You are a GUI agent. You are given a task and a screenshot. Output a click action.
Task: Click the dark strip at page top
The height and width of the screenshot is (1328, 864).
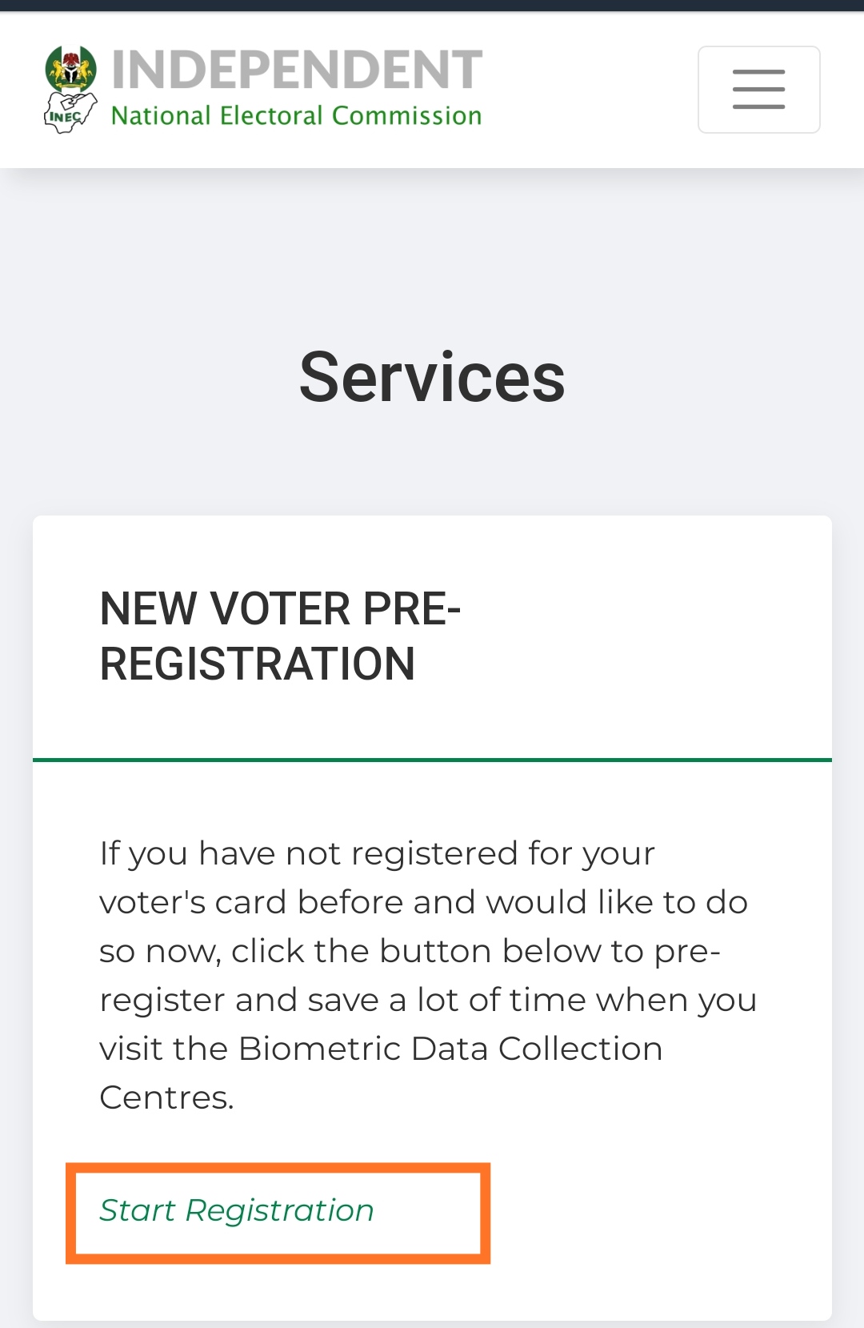tap(432, 6)
